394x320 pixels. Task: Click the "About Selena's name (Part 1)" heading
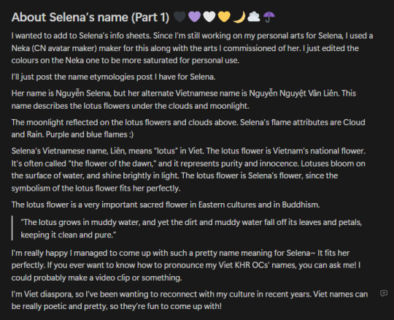point(90,17)
